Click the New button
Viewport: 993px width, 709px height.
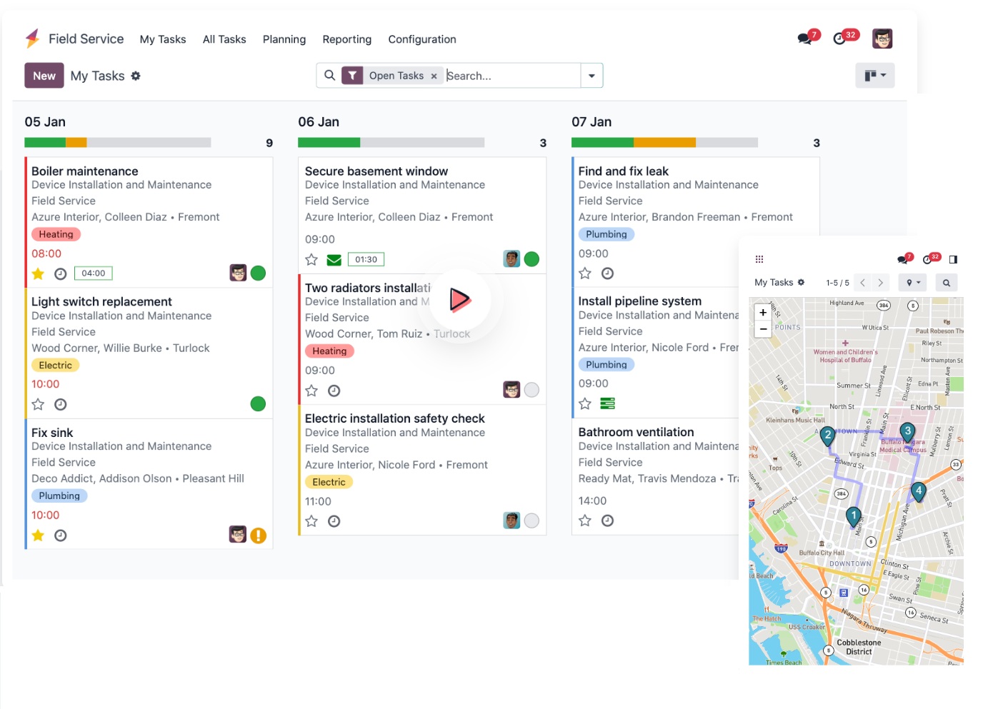[44, 76]
